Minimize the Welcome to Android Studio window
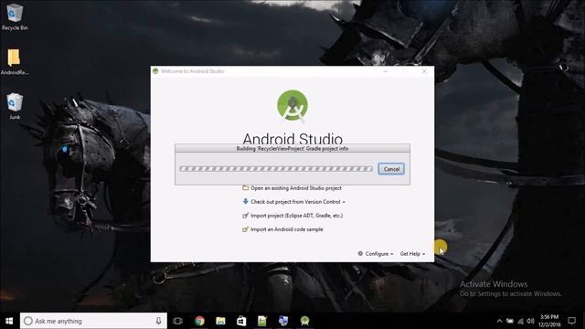This screenshot has height=329, width=585. pyautogui.click(x=386, y=71)
